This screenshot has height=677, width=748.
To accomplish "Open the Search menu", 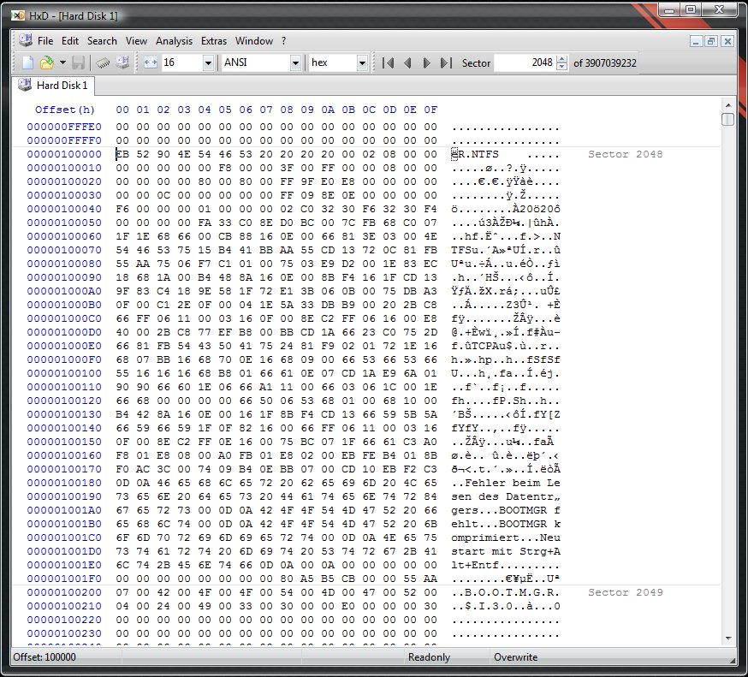I will (102, 41).
